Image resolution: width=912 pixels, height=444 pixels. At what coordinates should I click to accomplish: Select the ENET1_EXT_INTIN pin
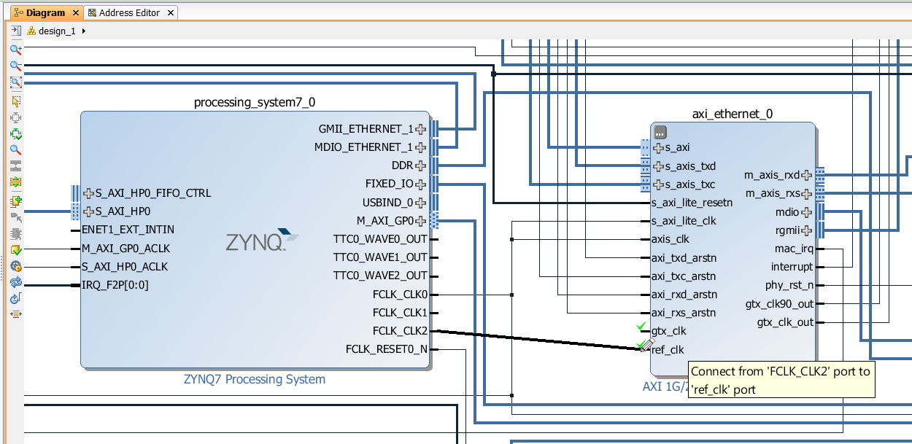[128, 230]
